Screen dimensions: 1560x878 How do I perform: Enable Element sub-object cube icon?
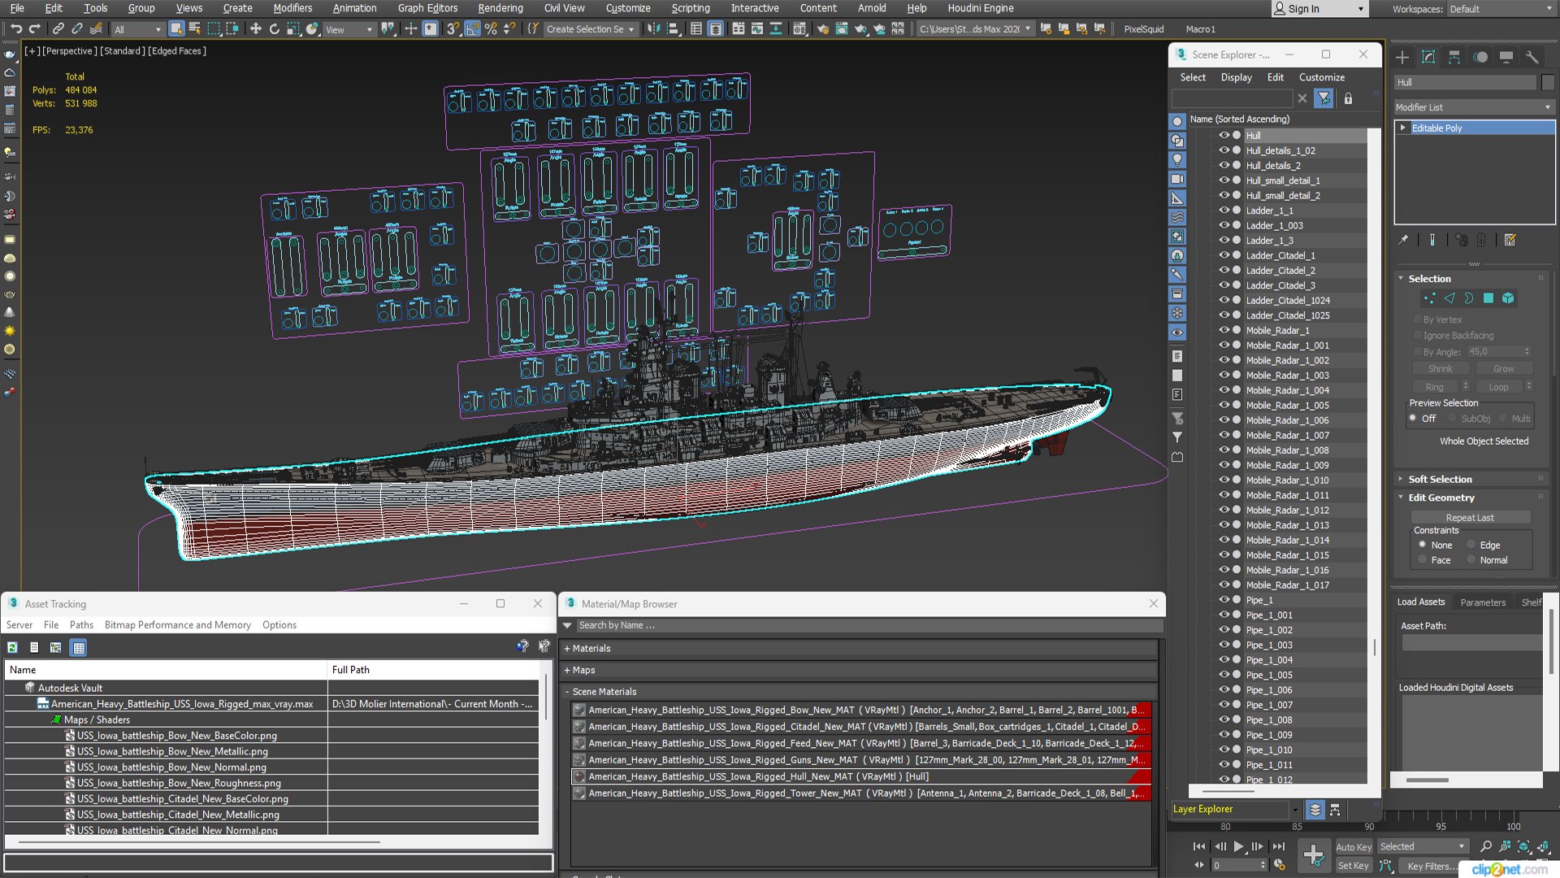tap(1508, 298)
